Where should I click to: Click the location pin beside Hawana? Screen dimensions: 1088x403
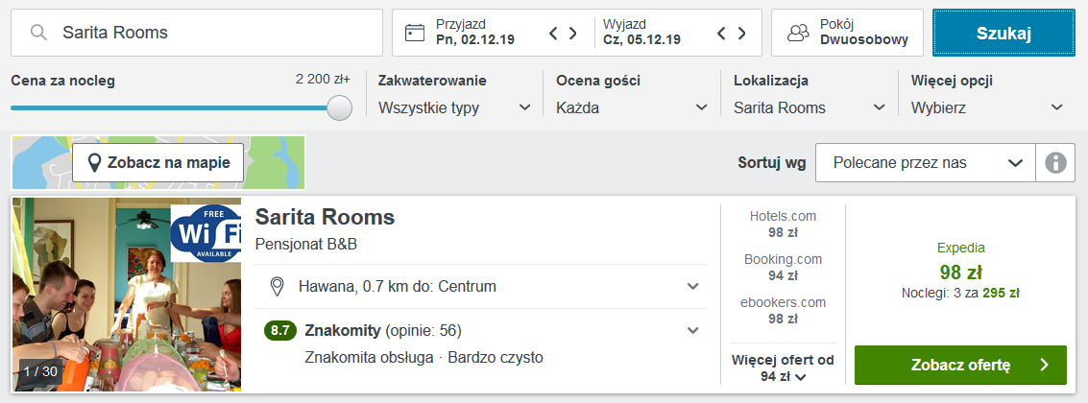278,287
